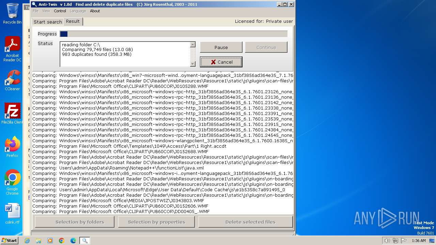The width and height of the screenshot is (436, 245).
Task: Click log row for rpc-http 6.1.7601.24545 manifest
Action: (x=162, y=135)
